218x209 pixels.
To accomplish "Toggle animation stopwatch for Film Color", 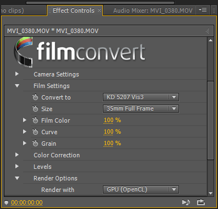I will click(x=35, y=120).
